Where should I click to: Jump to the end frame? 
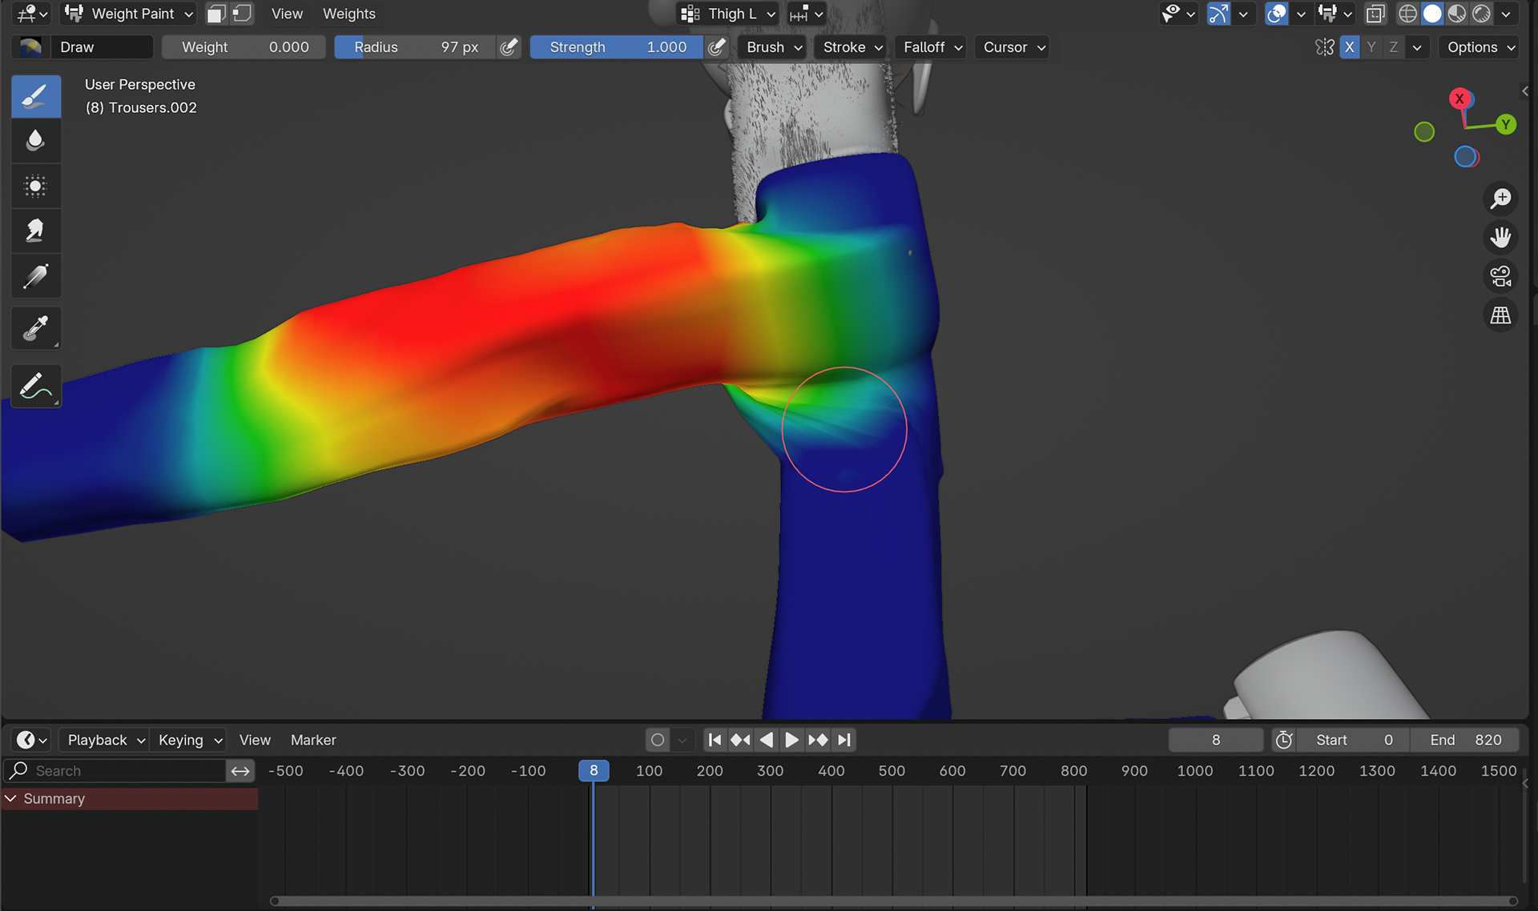pyautogui.click(x=843, y=740)
